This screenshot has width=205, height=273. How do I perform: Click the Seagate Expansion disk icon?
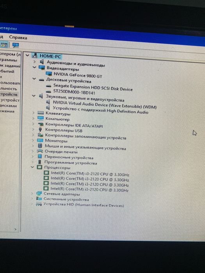[x=48, y=86]
